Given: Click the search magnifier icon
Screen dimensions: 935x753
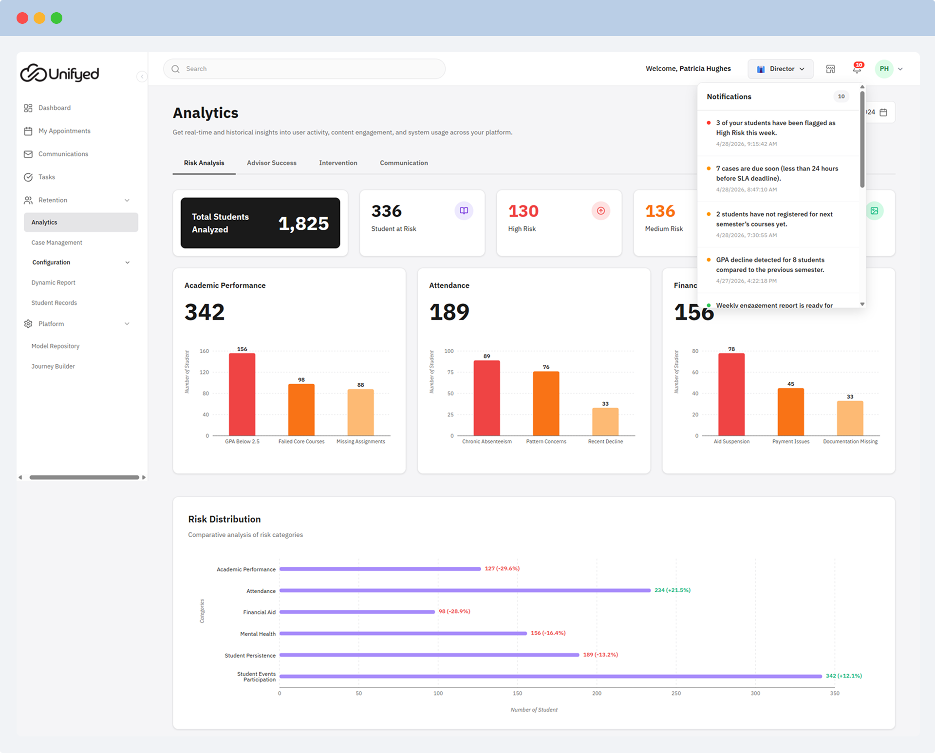Looking at the screenshot, I should [176, 69].
